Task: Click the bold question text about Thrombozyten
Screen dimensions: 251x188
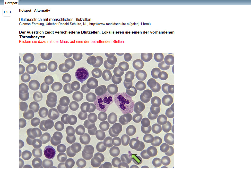Action: (97, 35)
